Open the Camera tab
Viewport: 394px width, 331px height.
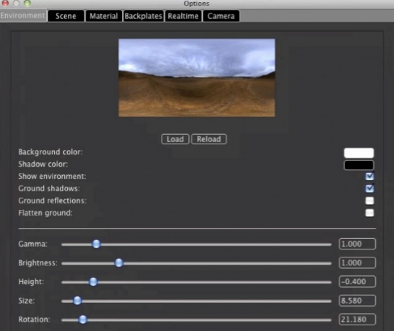[221, 16]
